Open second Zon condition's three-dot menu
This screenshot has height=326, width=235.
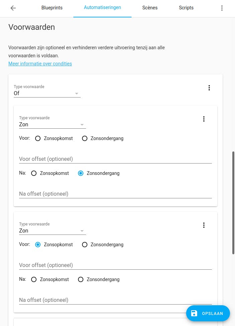[204, 225]
